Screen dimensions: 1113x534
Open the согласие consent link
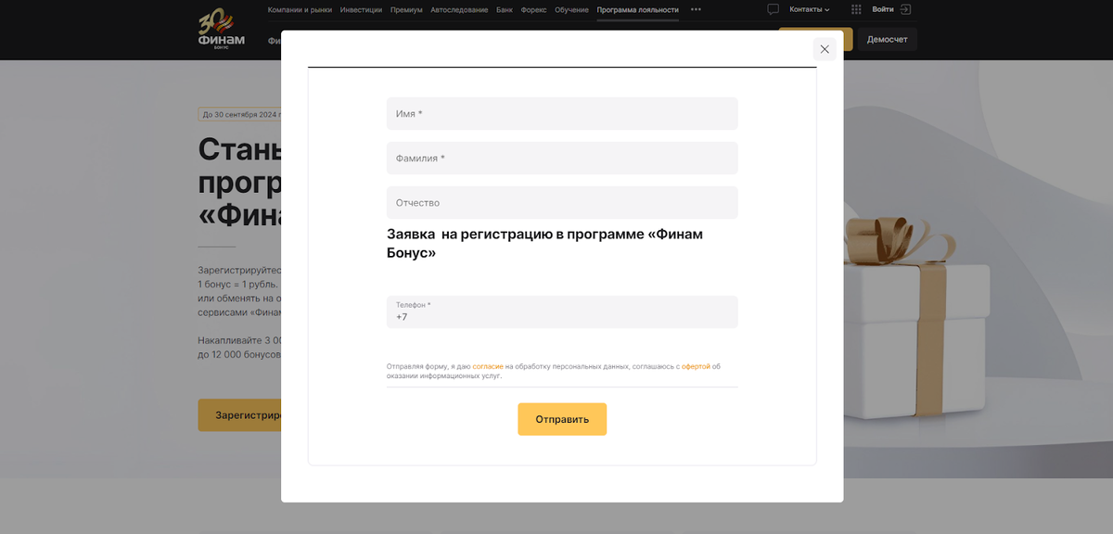coord(488,367)
